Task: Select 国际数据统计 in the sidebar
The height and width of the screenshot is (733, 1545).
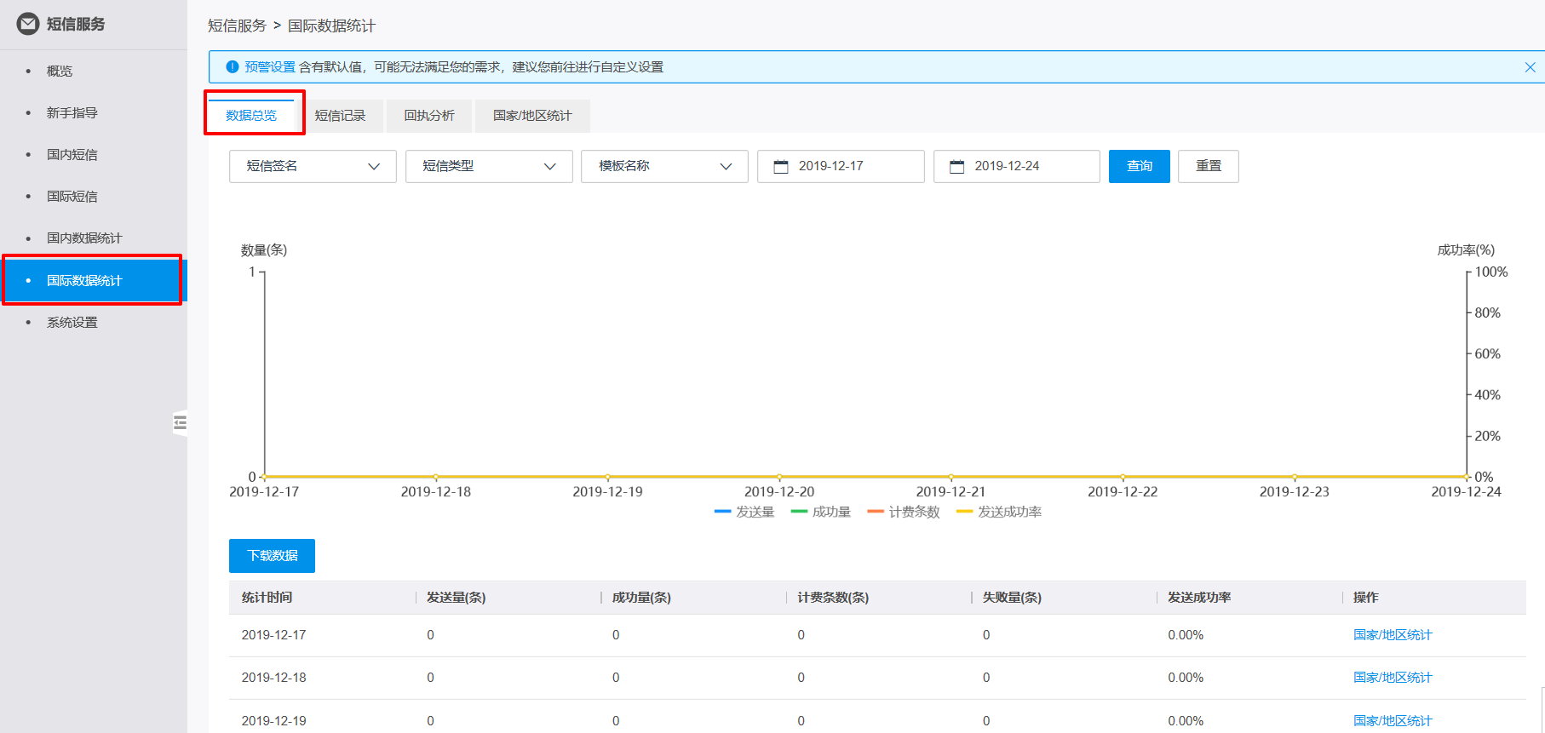Action: click(x=92, y=280)
